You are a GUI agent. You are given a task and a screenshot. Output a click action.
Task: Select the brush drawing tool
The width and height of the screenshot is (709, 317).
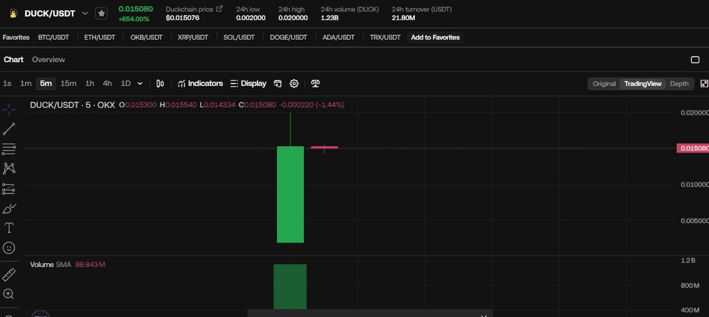(x=9, y=208)
